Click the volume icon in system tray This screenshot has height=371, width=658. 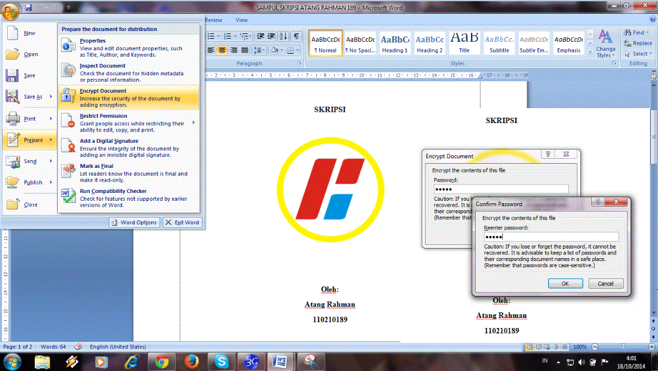point(582,362)
